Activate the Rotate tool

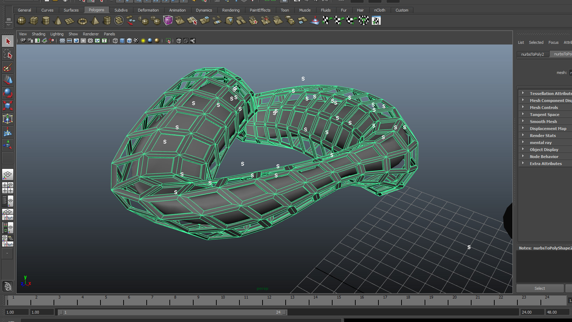(x=8, y=93)
